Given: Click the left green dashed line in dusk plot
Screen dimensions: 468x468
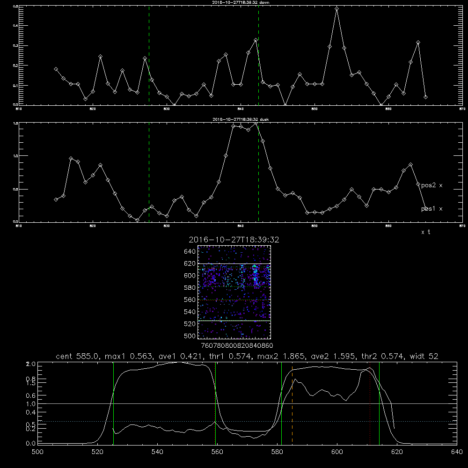Looking at the screenshot, I should point(149,172).
